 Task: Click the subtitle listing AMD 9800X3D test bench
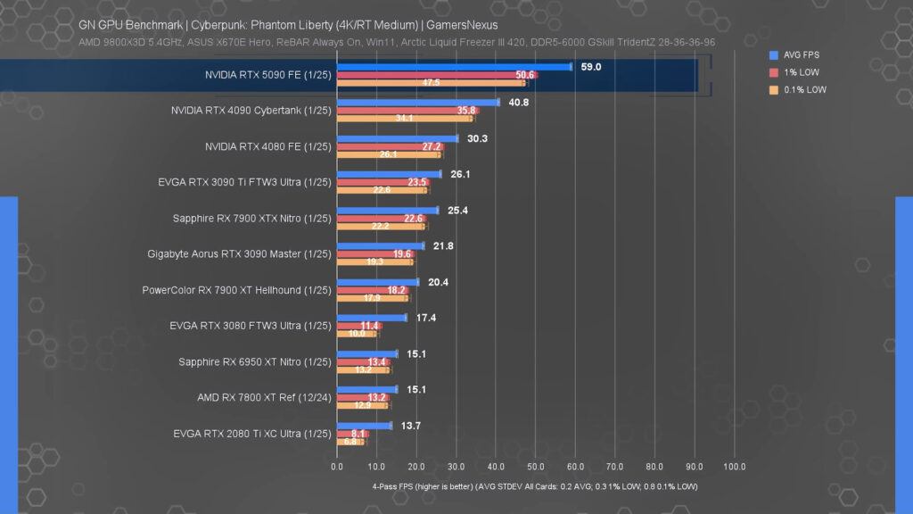tap(397, 42)
